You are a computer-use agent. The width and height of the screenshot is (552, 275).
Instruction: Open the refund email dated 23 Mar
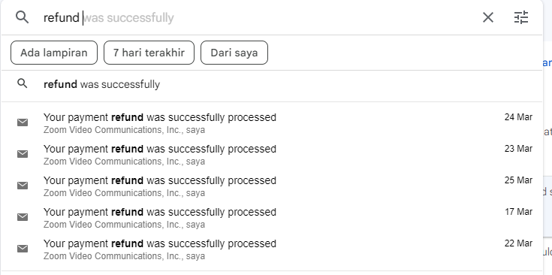click(x=272, y=154)
